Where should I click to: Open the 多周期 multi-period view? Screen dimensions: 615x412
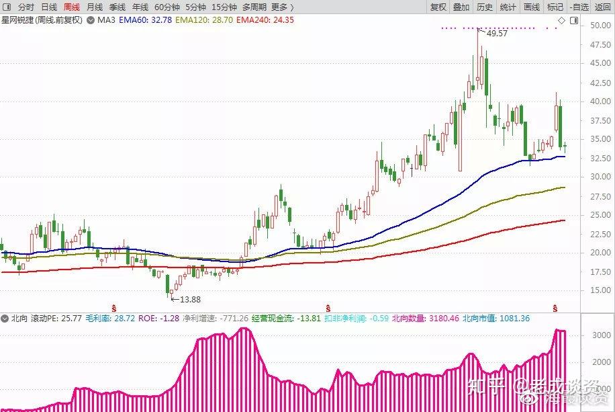pos(254,7)
